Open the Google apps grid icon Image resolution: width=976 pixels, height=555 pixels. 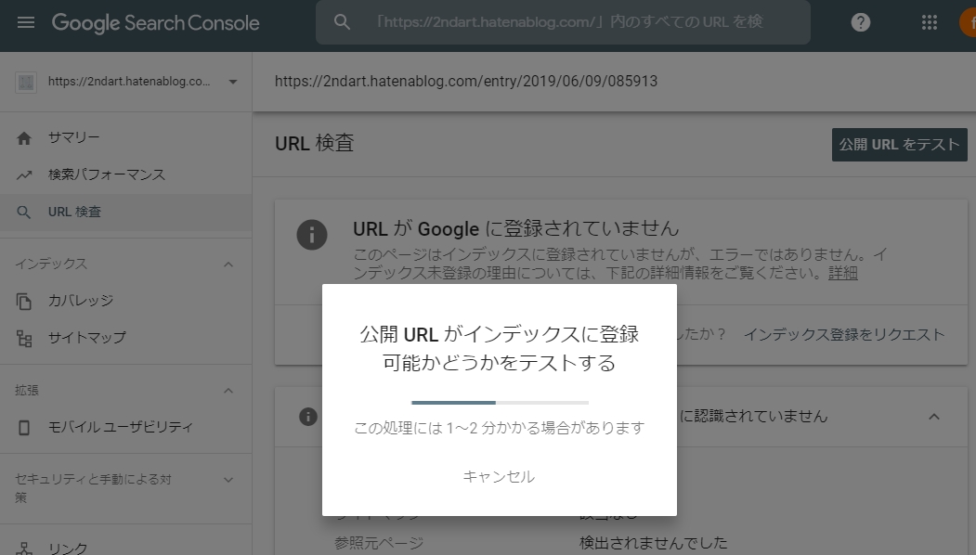point(929,22)
